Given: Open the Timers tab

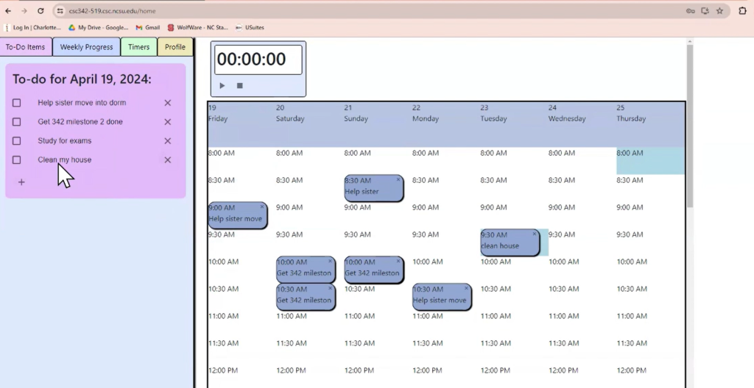Looking at the screenshot, I should click(138, 47).
